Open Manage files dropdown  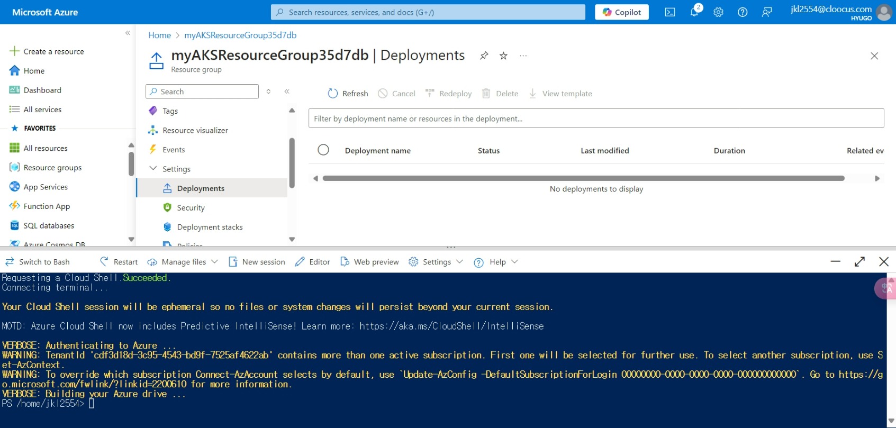183,262
